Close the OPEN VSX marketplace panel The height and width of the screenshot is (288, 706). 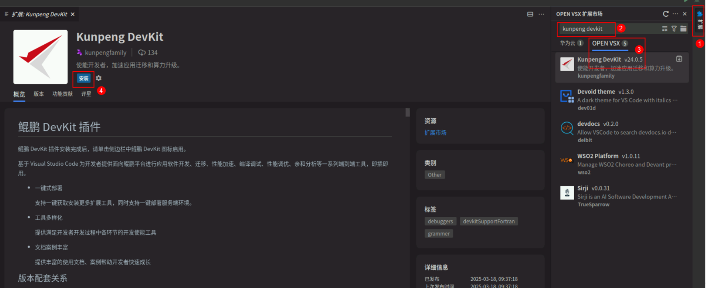click(685, 14)
